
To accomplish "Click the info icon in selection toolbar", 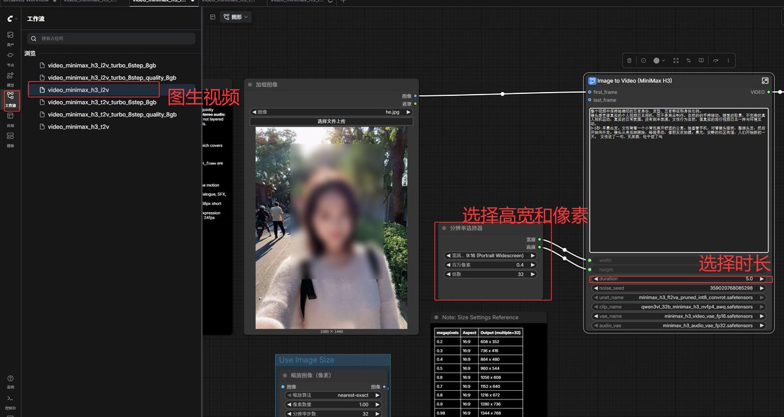I will click(644, 60).
